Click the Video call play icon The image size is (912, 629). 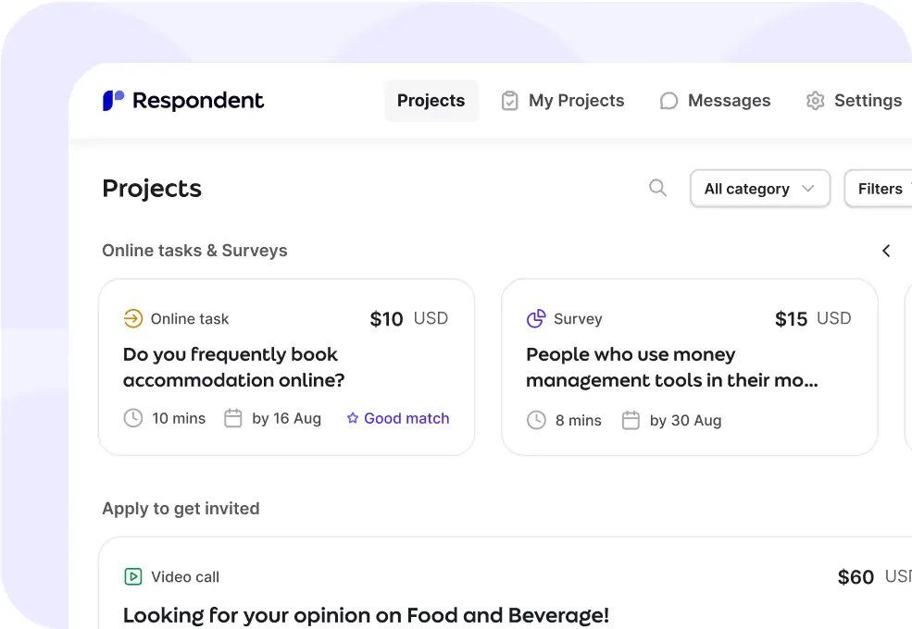134,576
